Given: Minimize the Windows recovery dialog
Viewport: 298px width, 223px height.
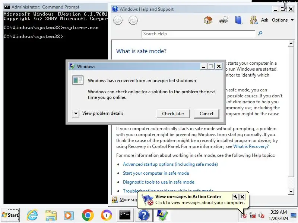Looking at the screenshot, I should [x=203, y=67].
